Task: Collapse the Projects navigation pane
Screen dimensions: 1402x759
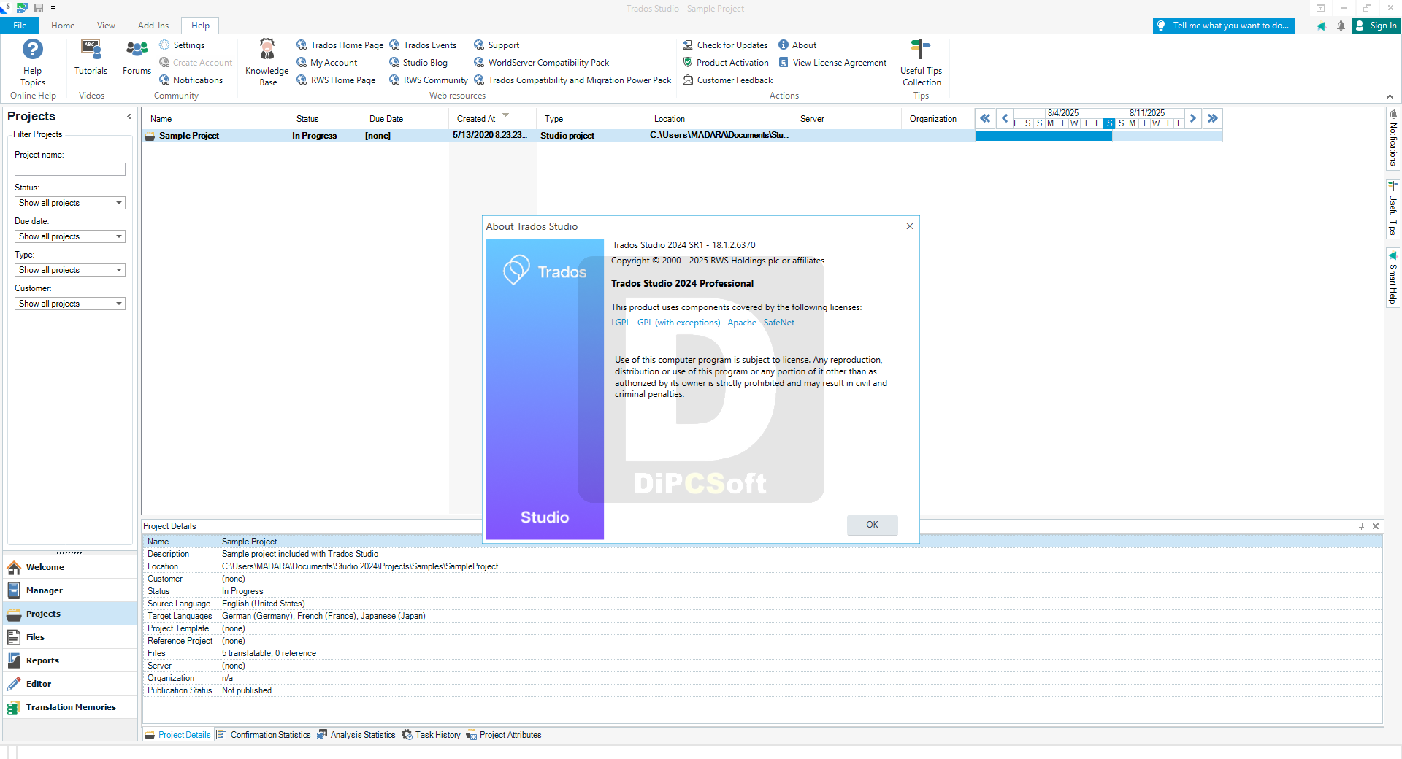Action: [129, 117]
